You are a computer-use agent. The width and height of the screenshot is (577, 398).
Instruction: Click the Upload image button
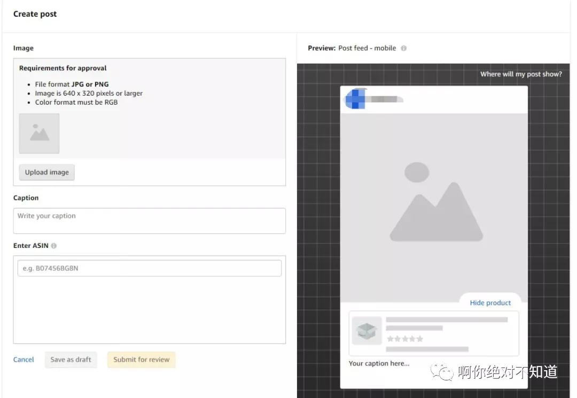click(47, 173)
